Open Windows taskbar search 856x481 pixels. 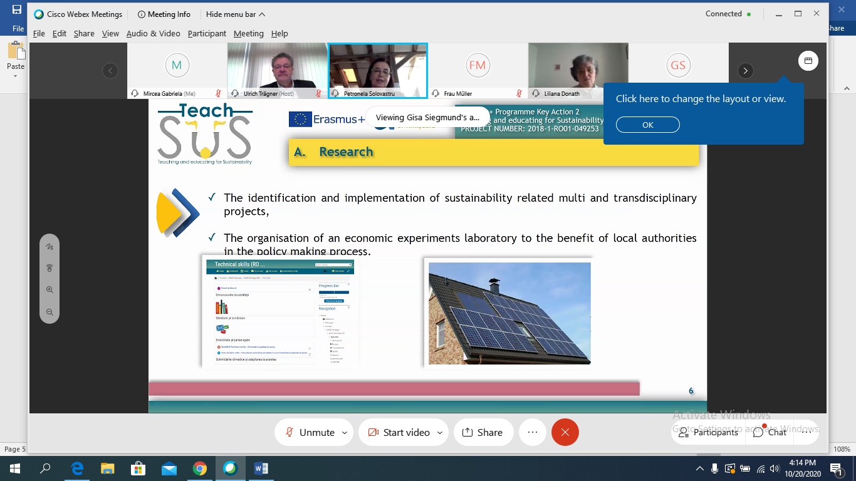45,468
